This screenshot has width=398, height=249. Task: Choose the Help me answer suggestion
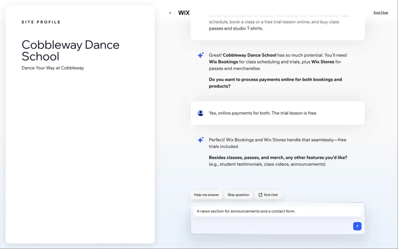(206, 195)
